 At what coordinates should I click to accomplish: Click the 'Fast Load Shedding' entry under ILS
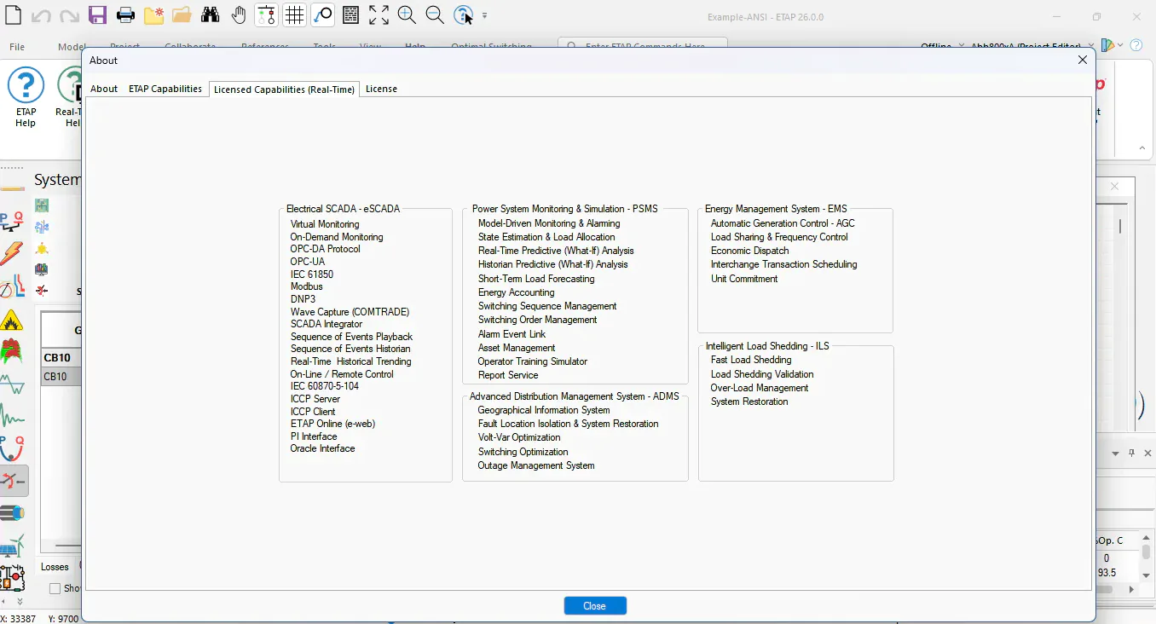751,360
